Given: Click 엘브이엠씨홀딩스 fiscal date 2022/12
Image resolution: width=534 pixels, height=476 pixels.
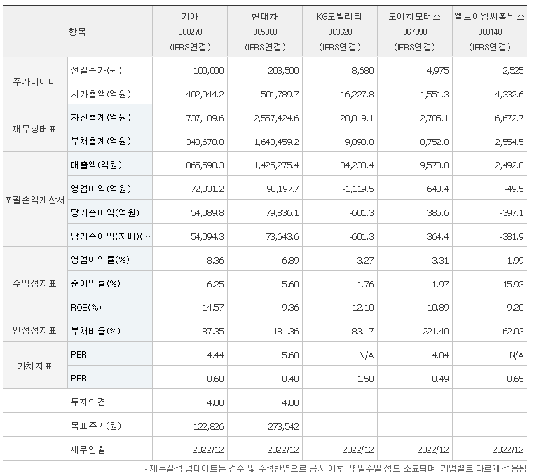Looking at the screenshot, I should click(508, 450).
